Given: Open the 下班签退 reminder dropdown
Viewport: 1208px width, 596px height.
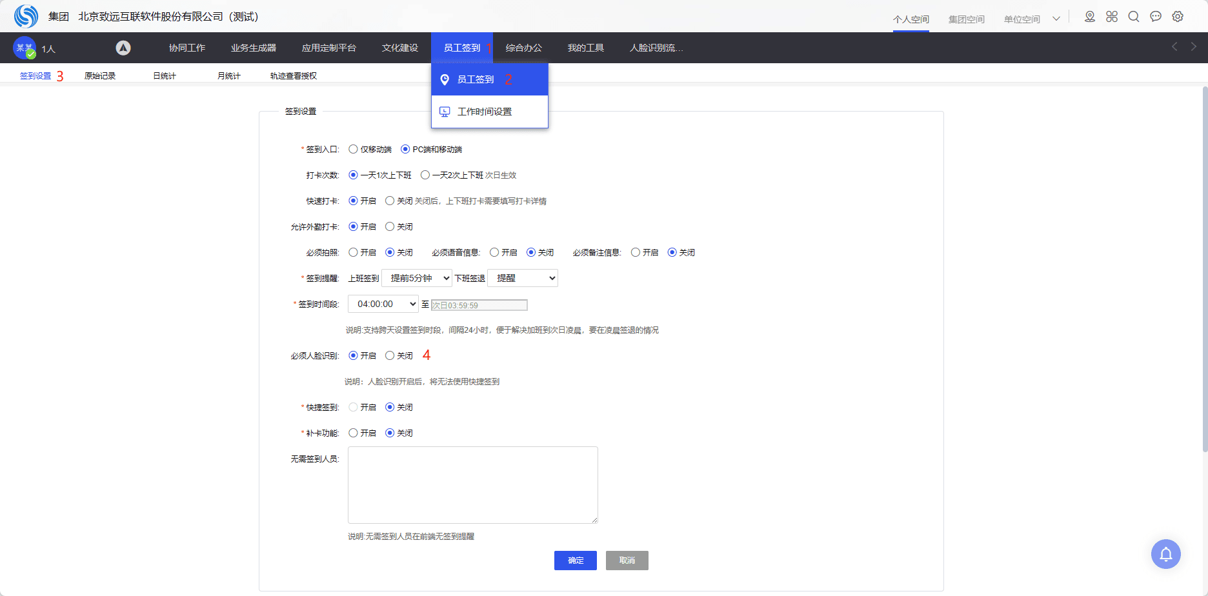Looking at the screenshot, I should (523, 278).
